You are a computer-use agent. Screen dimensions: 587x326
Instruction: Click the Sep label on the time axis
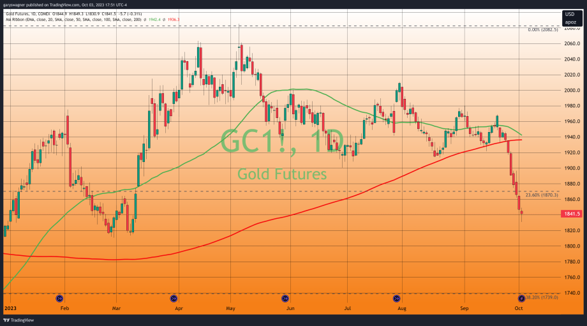(x=464, y=307)
